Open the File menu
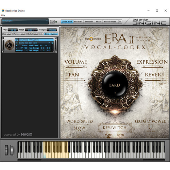Viewport: 170px width, 170px height. pyautogui.click(x=3, y=15)
